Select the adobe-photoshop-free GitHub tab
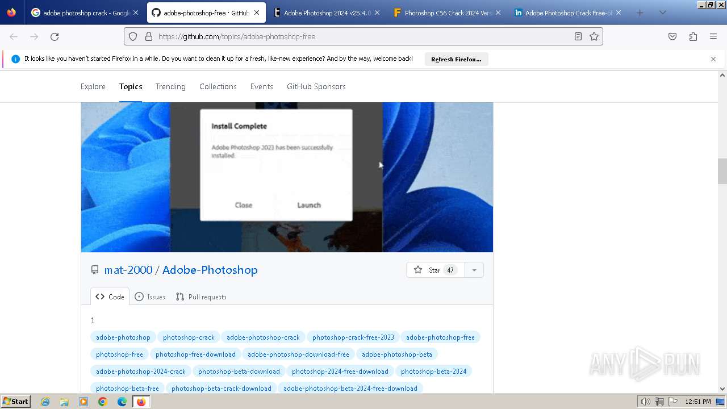 point(206,12)
